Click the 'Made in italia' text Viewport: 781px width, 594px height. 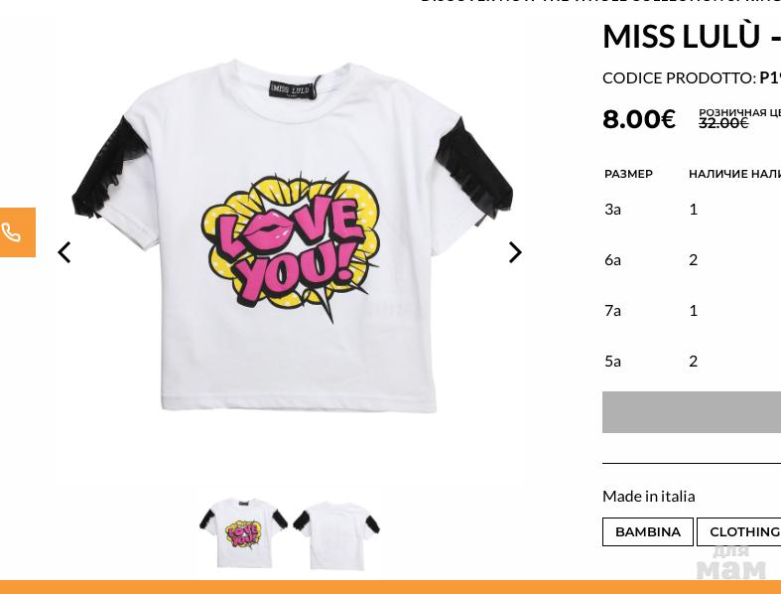click(648, 496)
